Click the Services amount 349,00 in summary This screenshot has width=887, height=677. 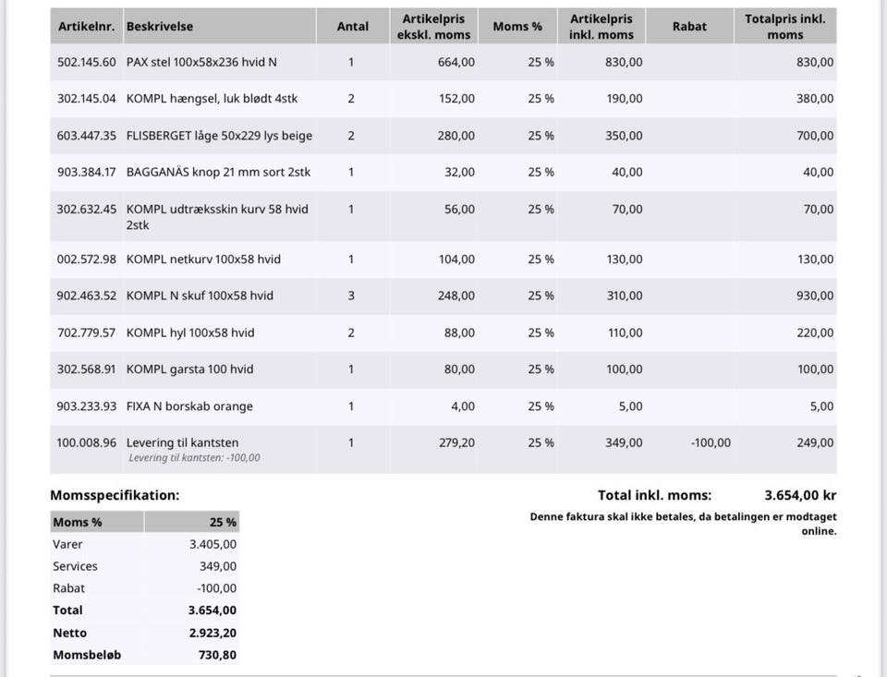click(217, 566)
